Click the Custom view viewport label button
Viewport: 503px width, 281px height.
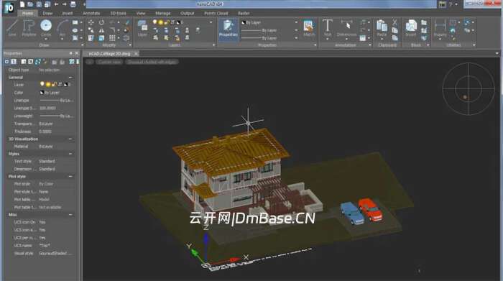[x=109, y=62]
